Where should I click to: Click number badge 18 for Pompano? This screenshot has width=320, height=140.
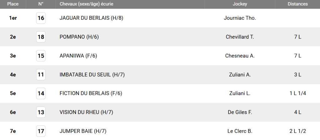(x=41, y=37)
